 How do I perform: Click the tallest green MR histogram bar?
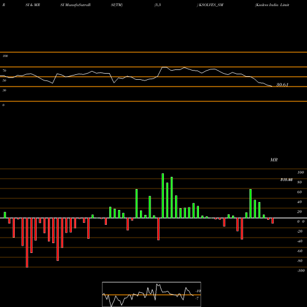point(163,196)
